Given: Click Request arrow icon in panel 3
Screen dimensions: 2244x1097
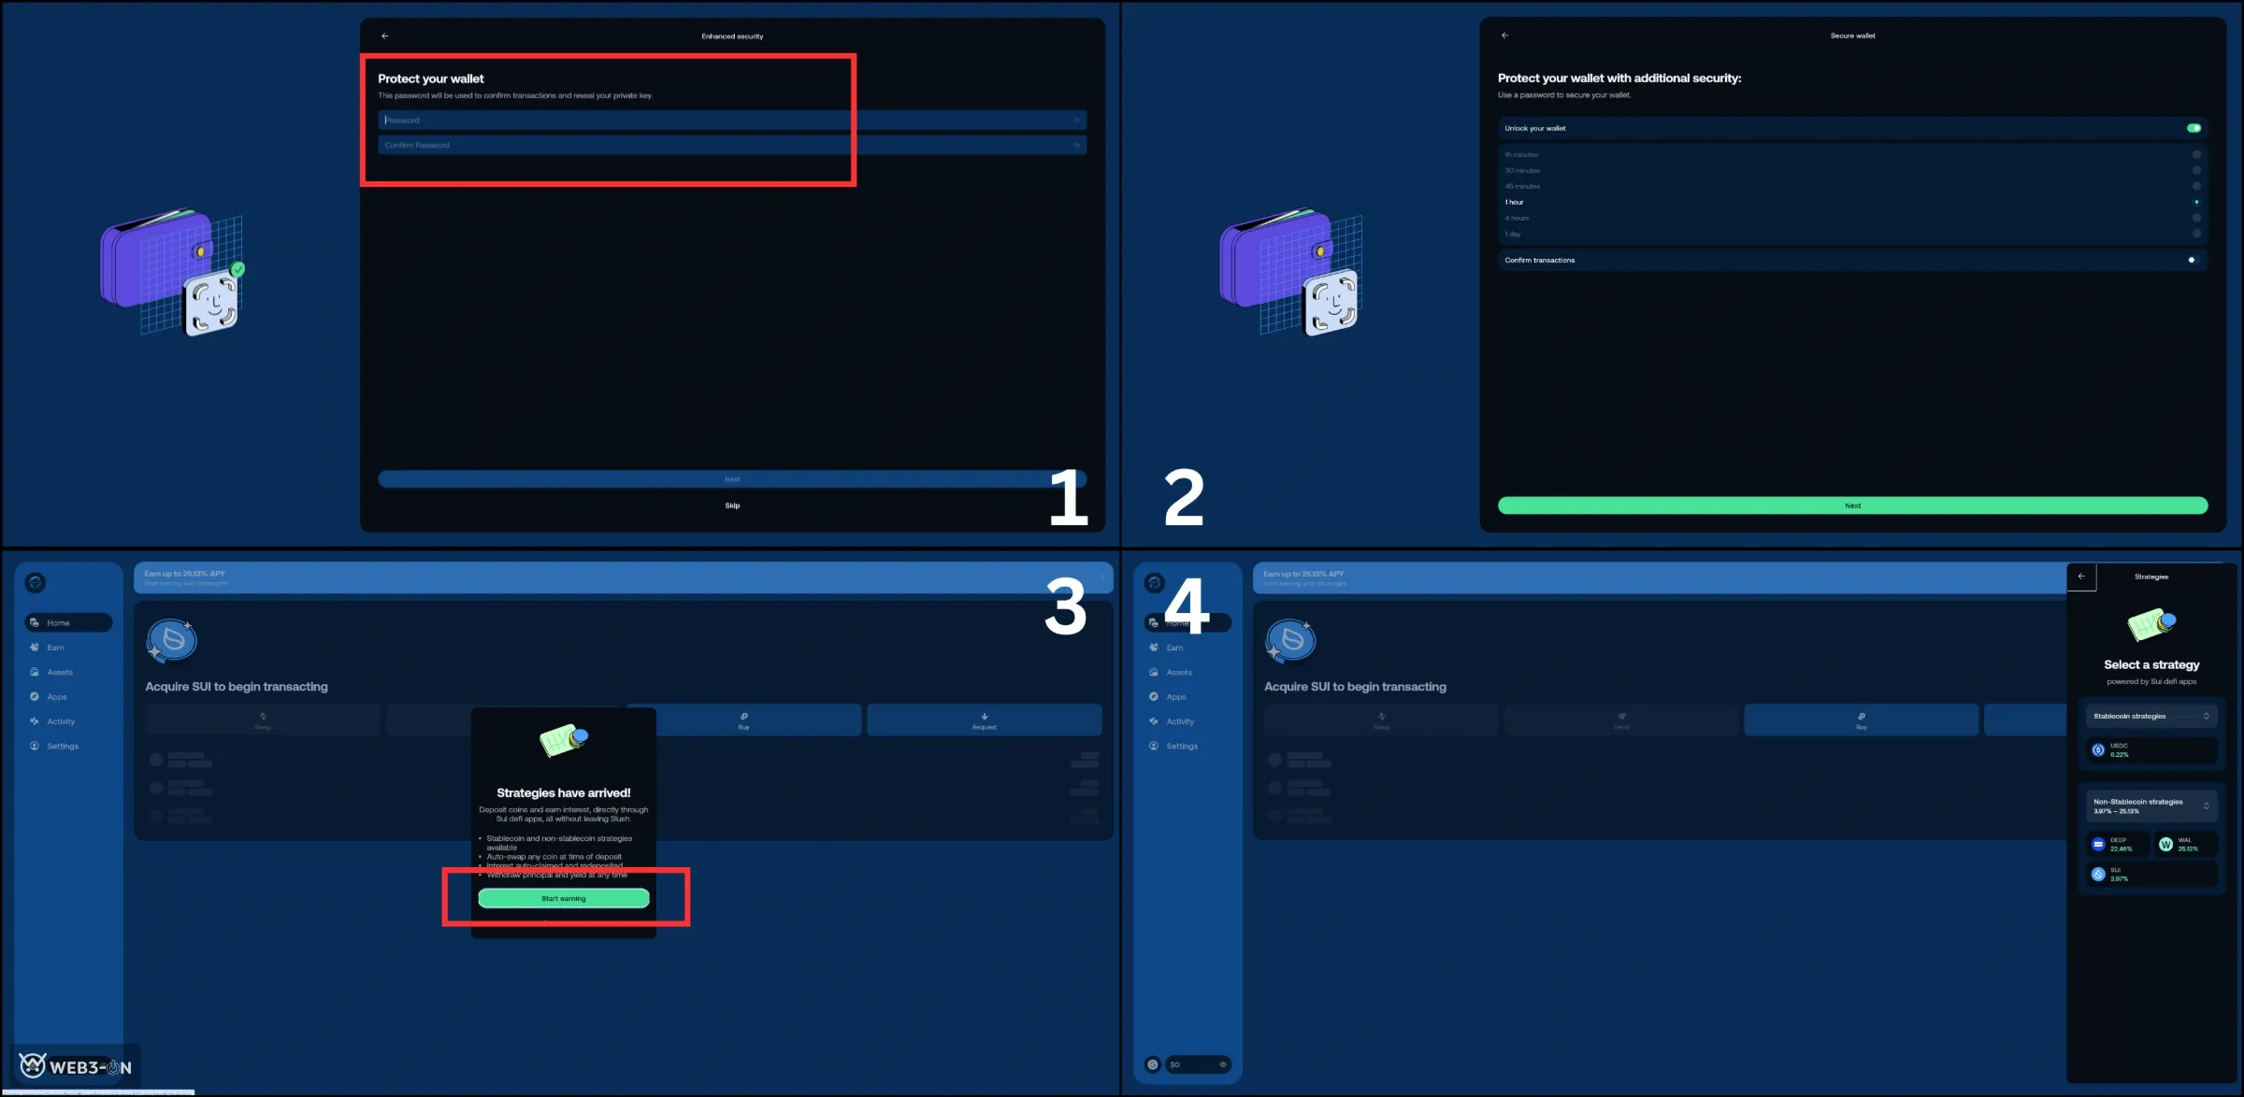Looking at the screenshot, I should pos(984,717).
